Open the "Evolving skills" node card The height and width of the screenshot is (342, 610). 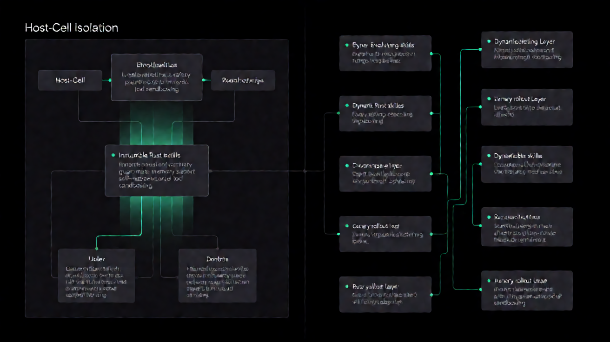pos(385,53)
